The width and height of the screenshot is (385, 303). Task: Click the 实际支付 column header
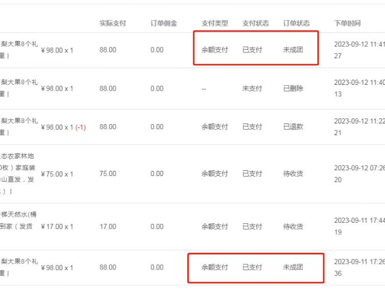click(x=113, y=23)
